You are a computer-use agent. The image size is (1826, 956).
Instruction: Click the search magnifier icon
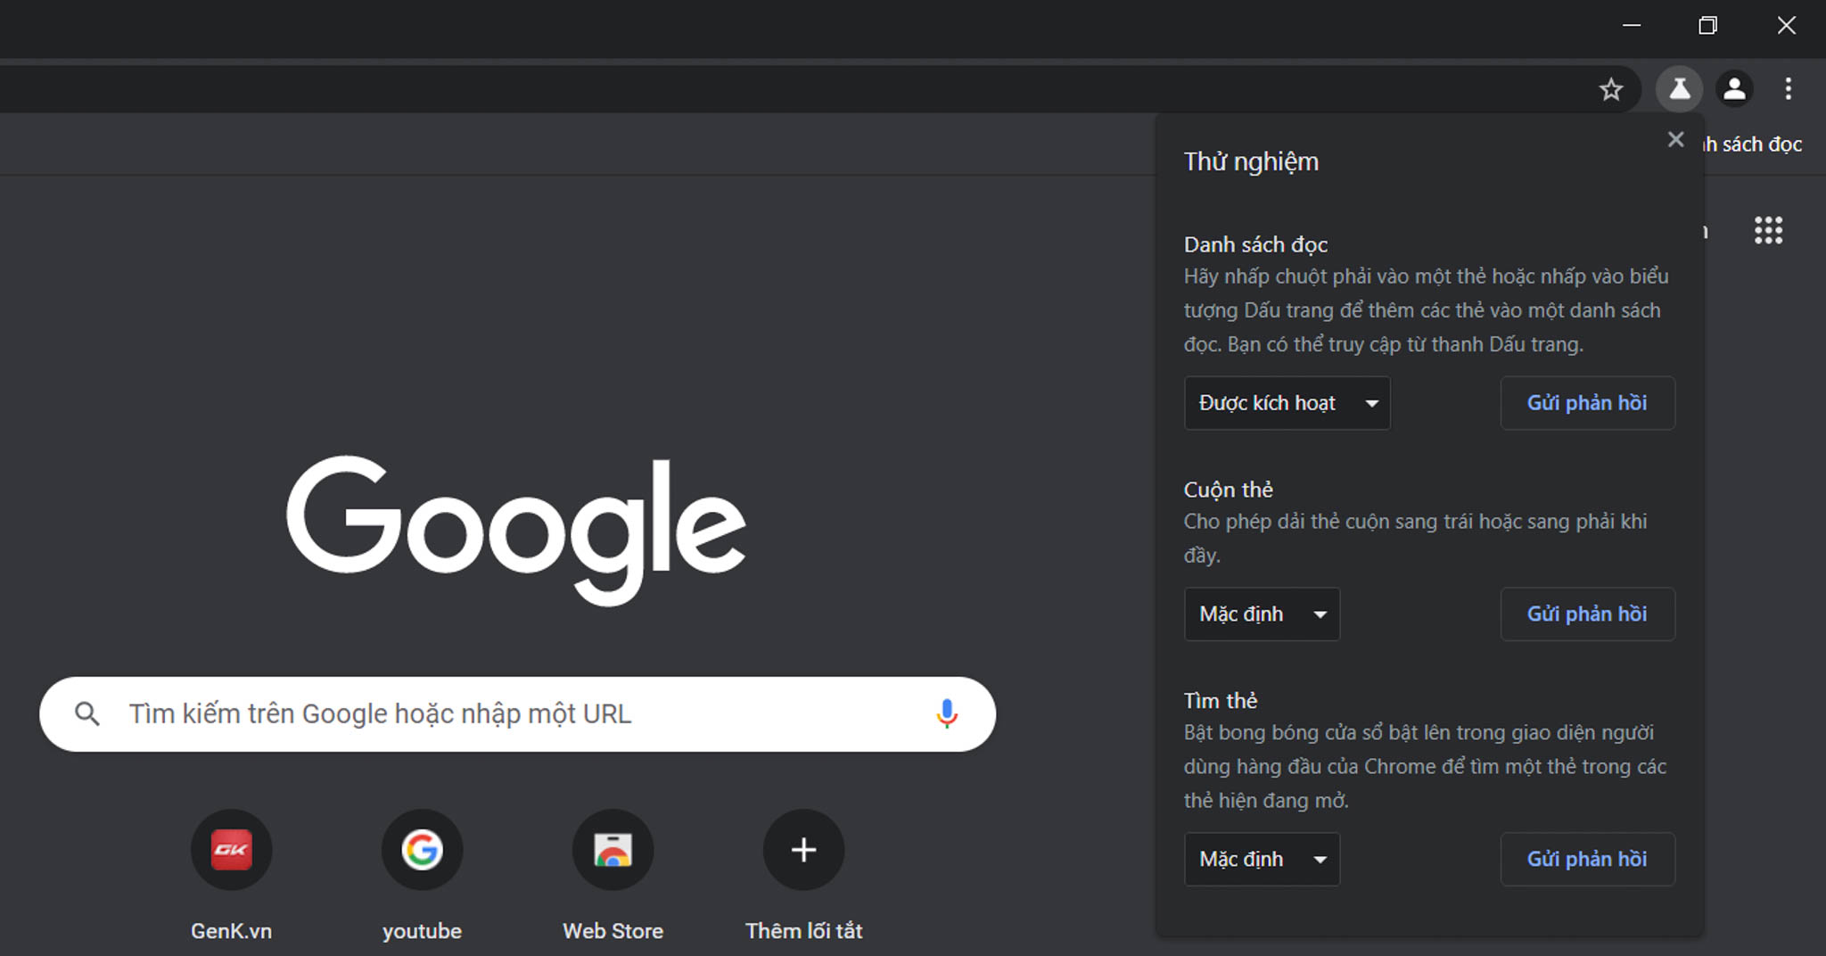pos(87,713)
